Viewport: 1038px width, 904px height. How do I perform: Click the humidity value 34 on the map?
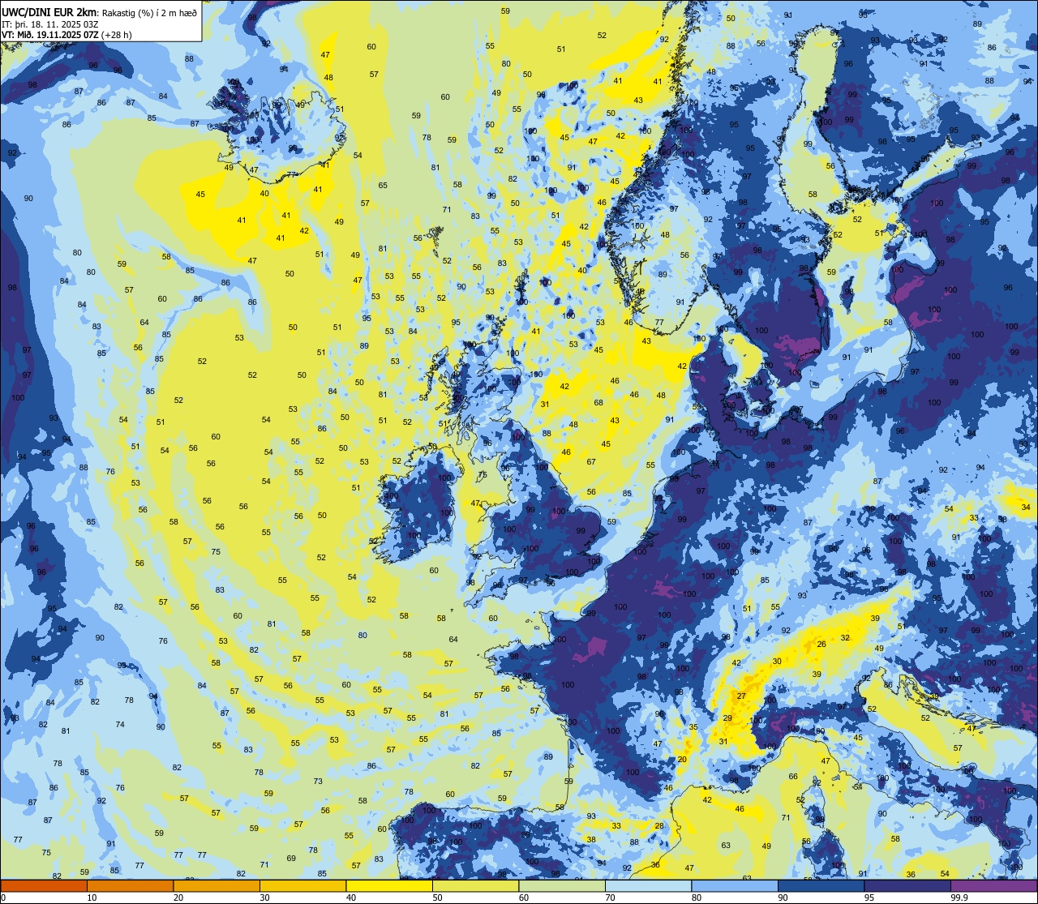tap(1026, 507)
